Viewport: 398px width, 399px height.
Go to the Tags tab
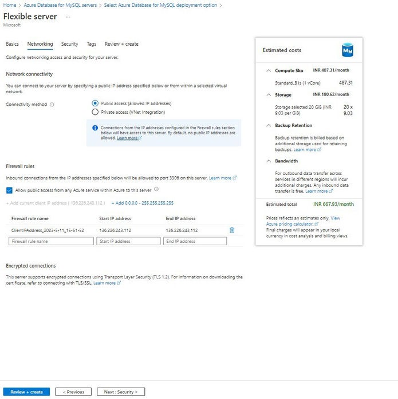92,44
